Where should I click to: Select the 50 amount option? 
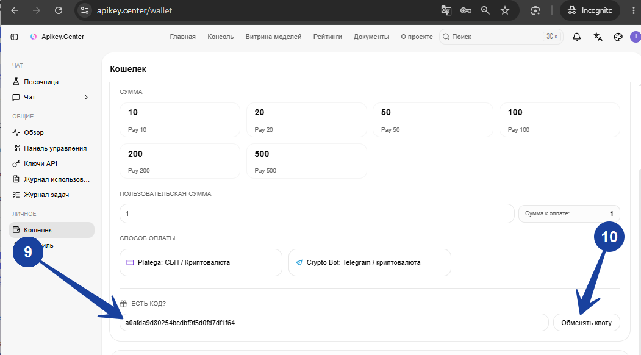[433, 120]
